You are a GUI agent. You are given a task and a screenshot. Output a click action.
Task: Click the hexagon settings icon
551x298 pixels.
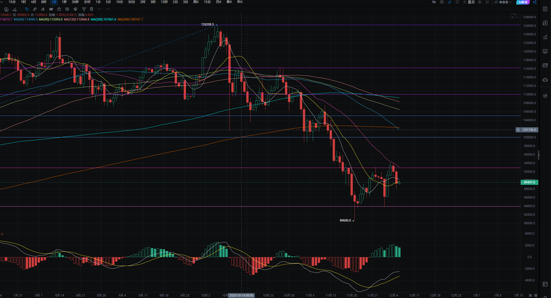click(480, 2)
